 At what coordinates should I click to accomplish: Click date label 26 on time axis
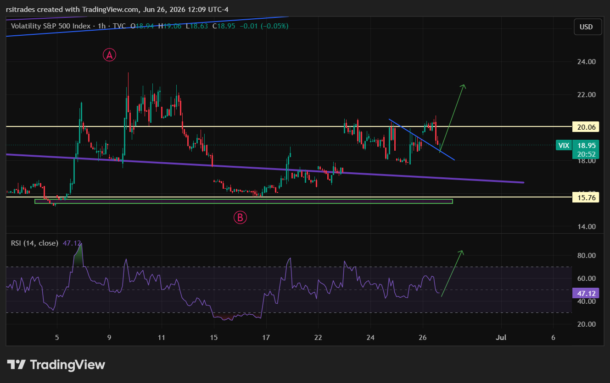pyautogui.click(x=423, y=338)
